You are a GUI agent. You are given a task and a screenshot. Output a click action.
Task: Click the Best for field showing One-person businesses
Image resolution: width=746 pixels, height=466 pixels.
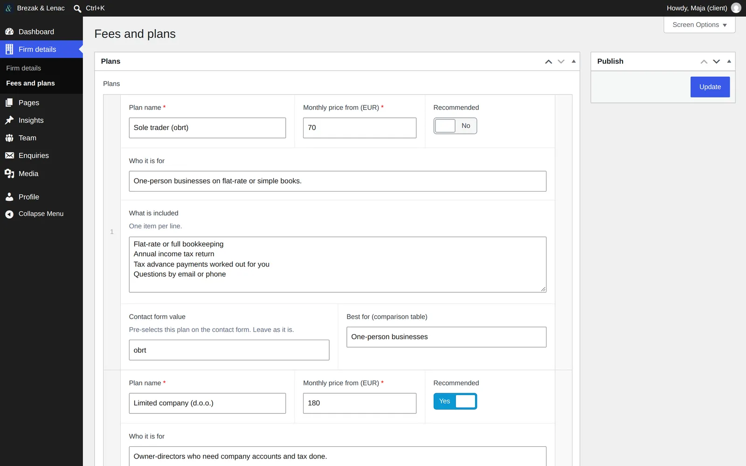(x=446, y=337)
